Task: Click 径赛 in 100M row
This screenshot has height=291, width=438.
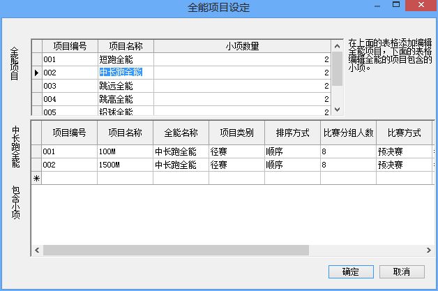Action: [237, 151]
